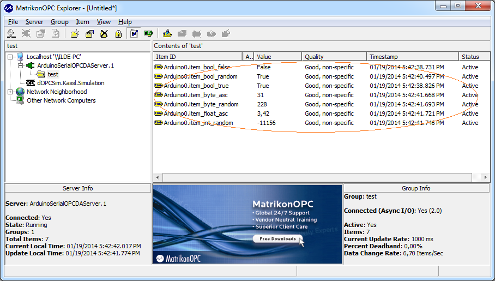Toggle the notepad with pen toolbar button

click(134, 33)
